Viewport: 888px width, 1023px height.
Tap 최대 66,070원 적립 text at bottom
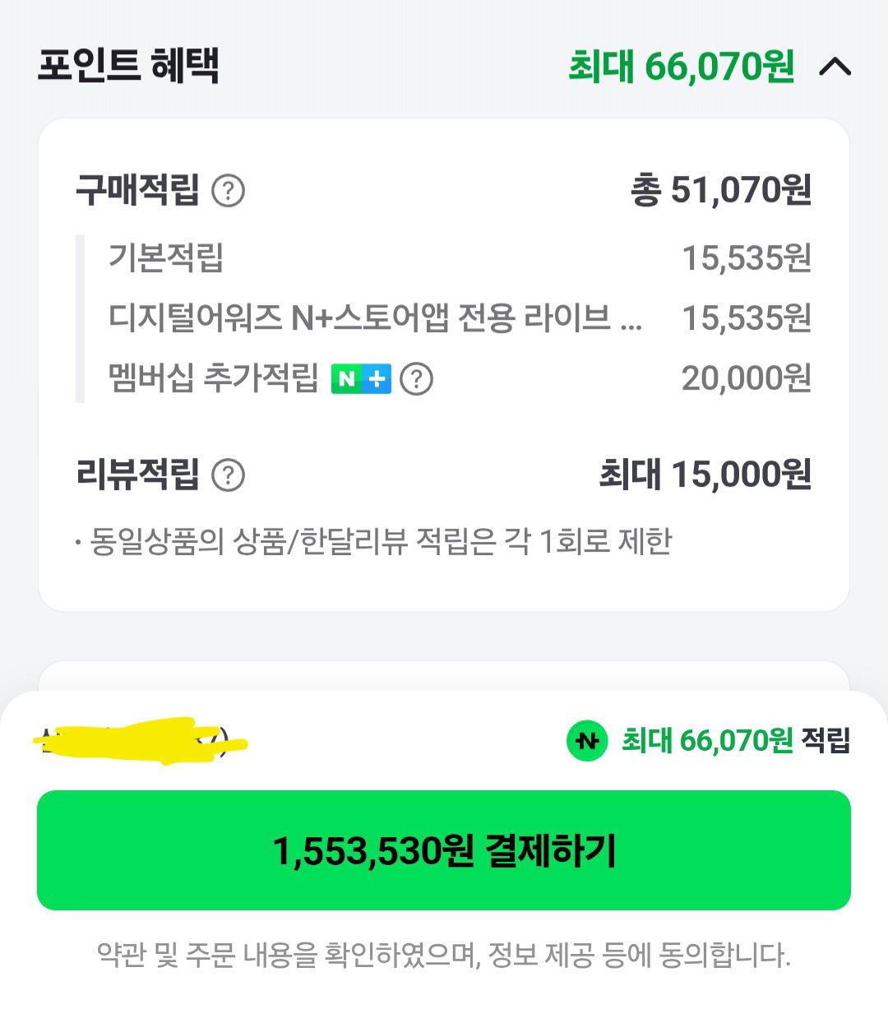click(736, 740)
